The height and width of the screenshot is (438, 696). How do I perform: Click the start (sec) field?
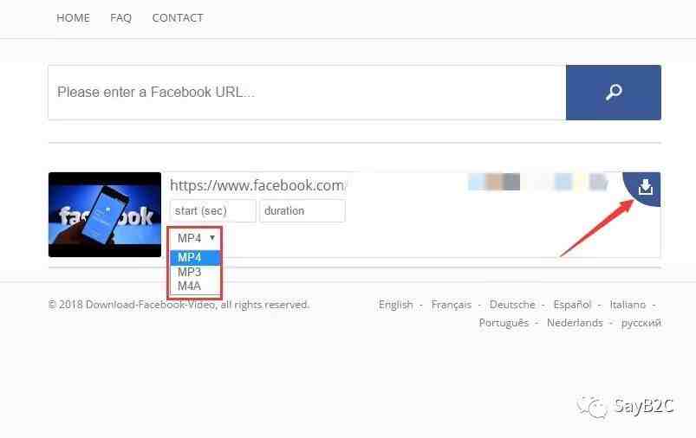[x=213, y=210]
